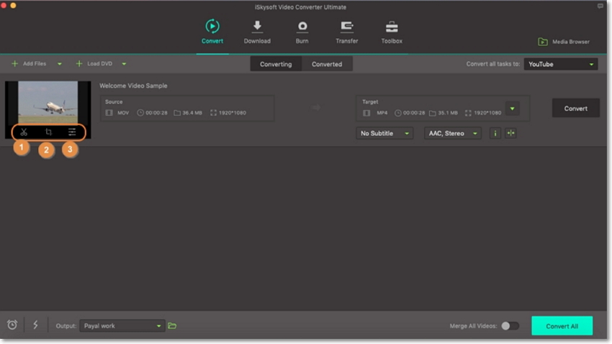Switch to the Converted tab

(326, 64)
